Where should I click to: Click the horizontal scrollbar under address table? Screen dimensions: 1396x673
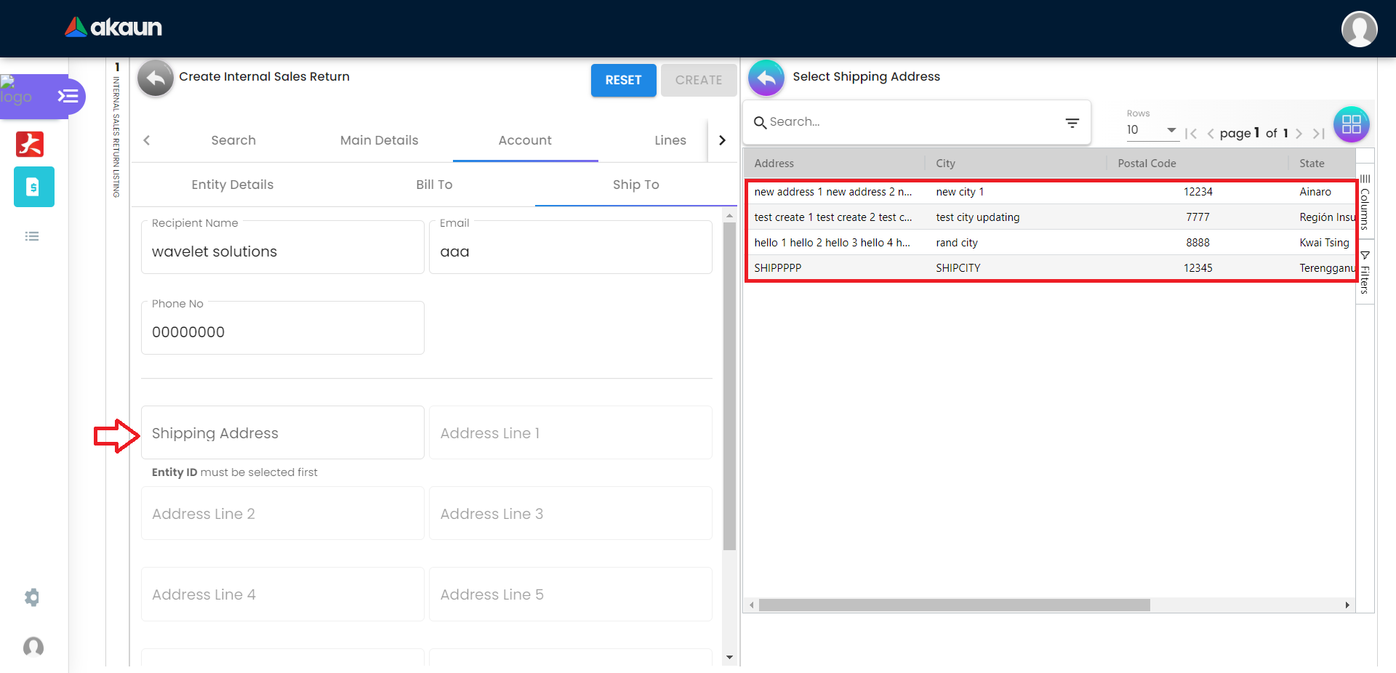954,605
